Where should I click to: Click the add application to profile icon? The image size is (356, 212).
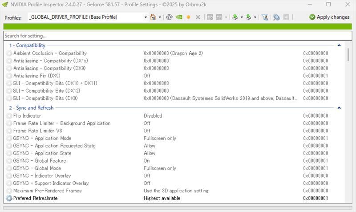tap(210, 17)
